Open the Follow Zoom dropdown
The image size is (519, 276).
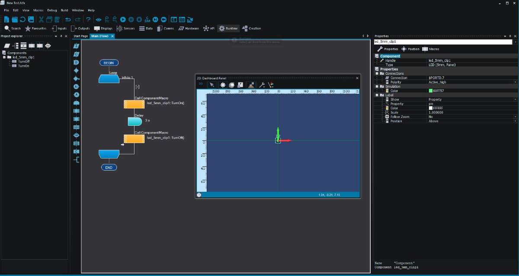tap(516, 117)
